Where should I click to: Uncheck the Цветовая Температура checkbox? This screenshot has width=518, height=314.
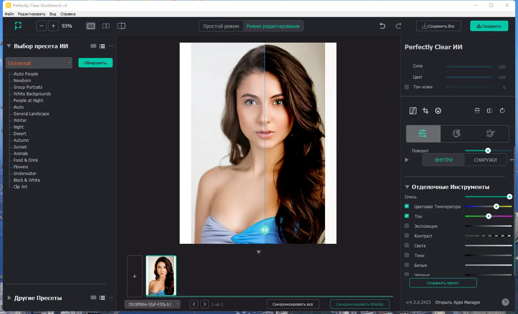[407, 206]
